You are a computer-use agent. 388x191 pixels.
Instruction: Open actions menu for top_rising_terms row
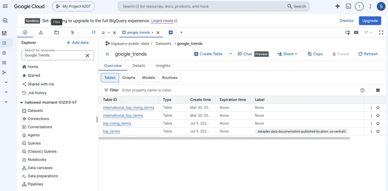(x=371, y=123)
